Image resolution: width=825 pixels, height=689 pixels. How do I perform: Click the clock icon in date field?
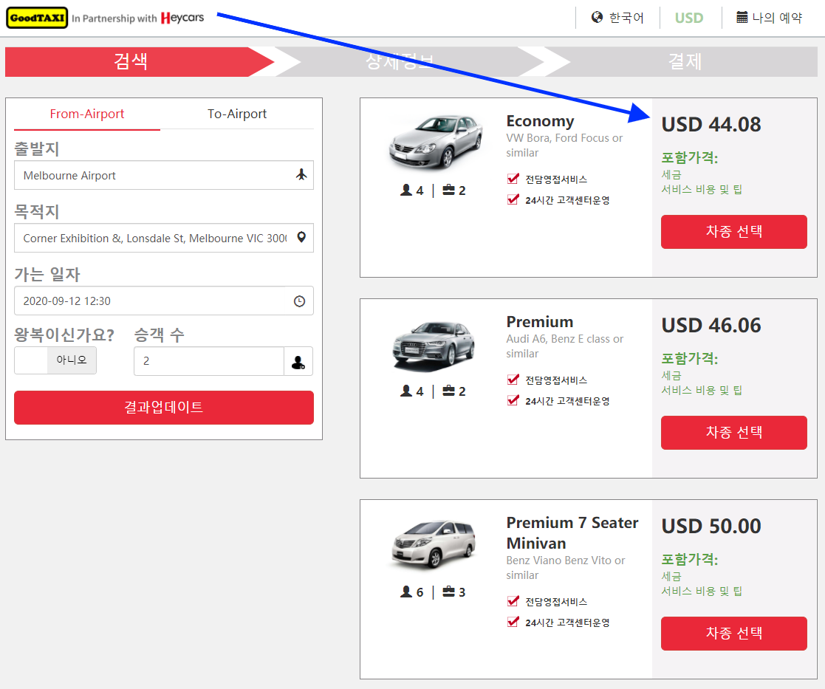pos(299,301)
